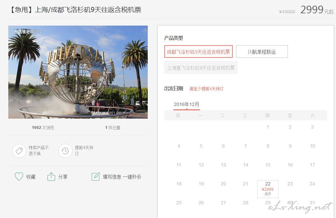
Task: Click calendar date 23
Action: point(290,184)
